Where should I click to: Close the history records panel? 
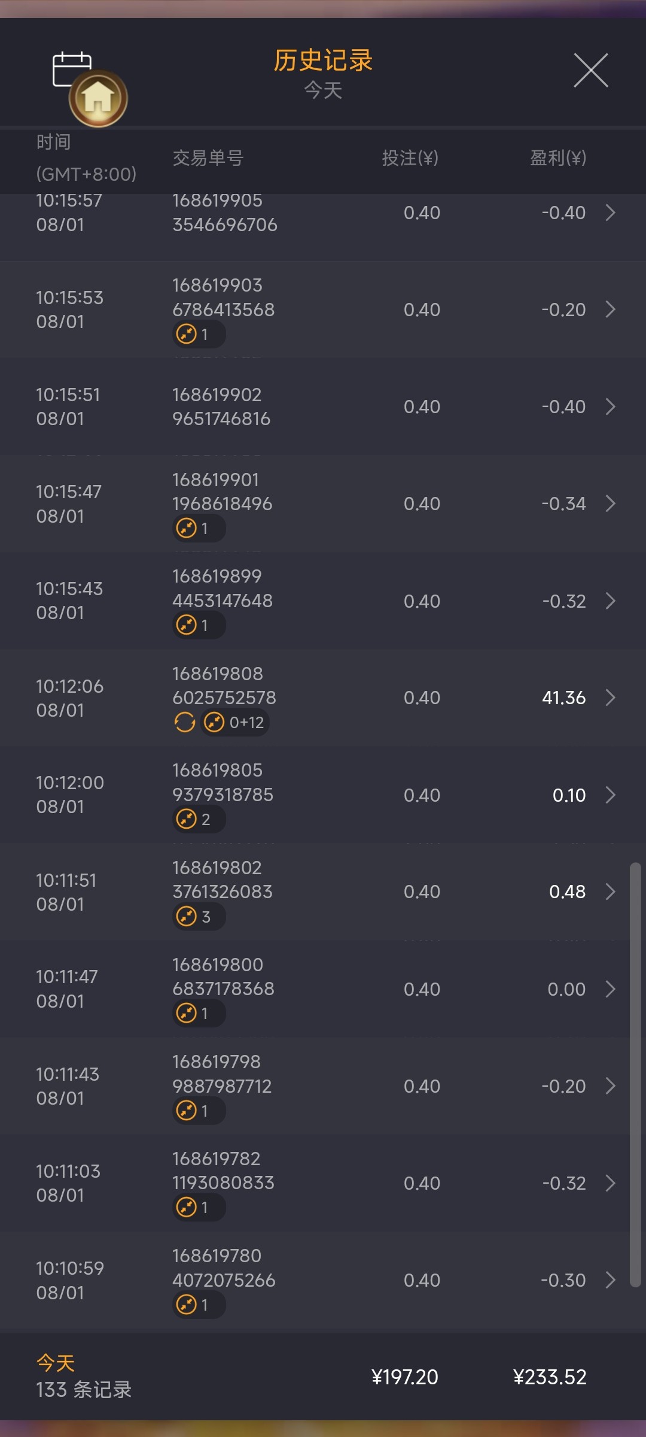point(590,70)
